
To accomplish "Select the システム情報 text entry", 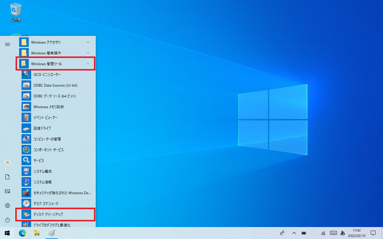I will click(42, 182).
